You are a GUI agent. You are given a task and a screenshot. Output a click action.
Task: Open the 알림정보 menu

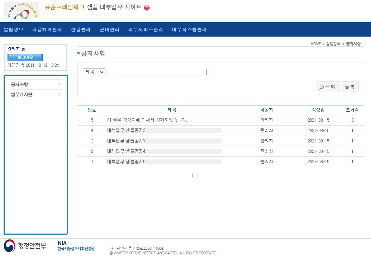[13, 29]
